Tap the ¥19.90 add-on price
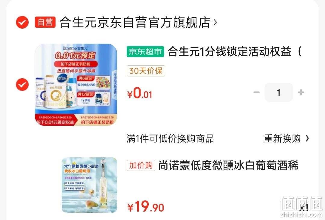Viewport: 325px width, 220px height. [x=146, y=206]
